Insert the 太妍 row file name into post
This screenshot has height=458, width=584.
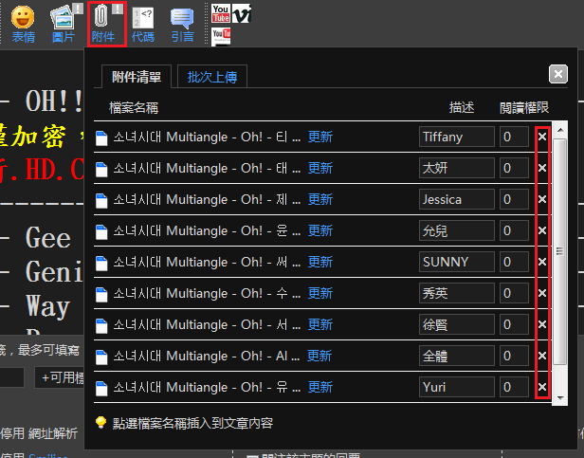point(207,168)
